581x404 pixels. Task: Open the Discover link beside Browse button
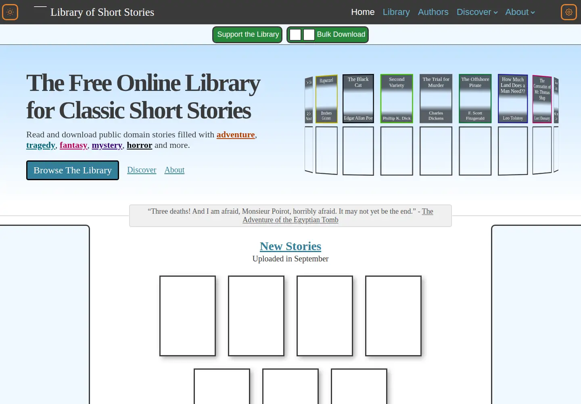[142, 170]
